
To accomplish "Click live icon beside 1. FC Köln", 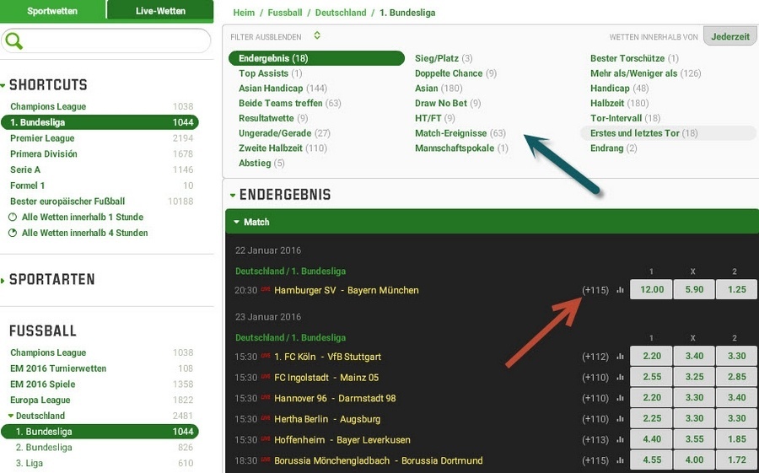I will [266, 355].
